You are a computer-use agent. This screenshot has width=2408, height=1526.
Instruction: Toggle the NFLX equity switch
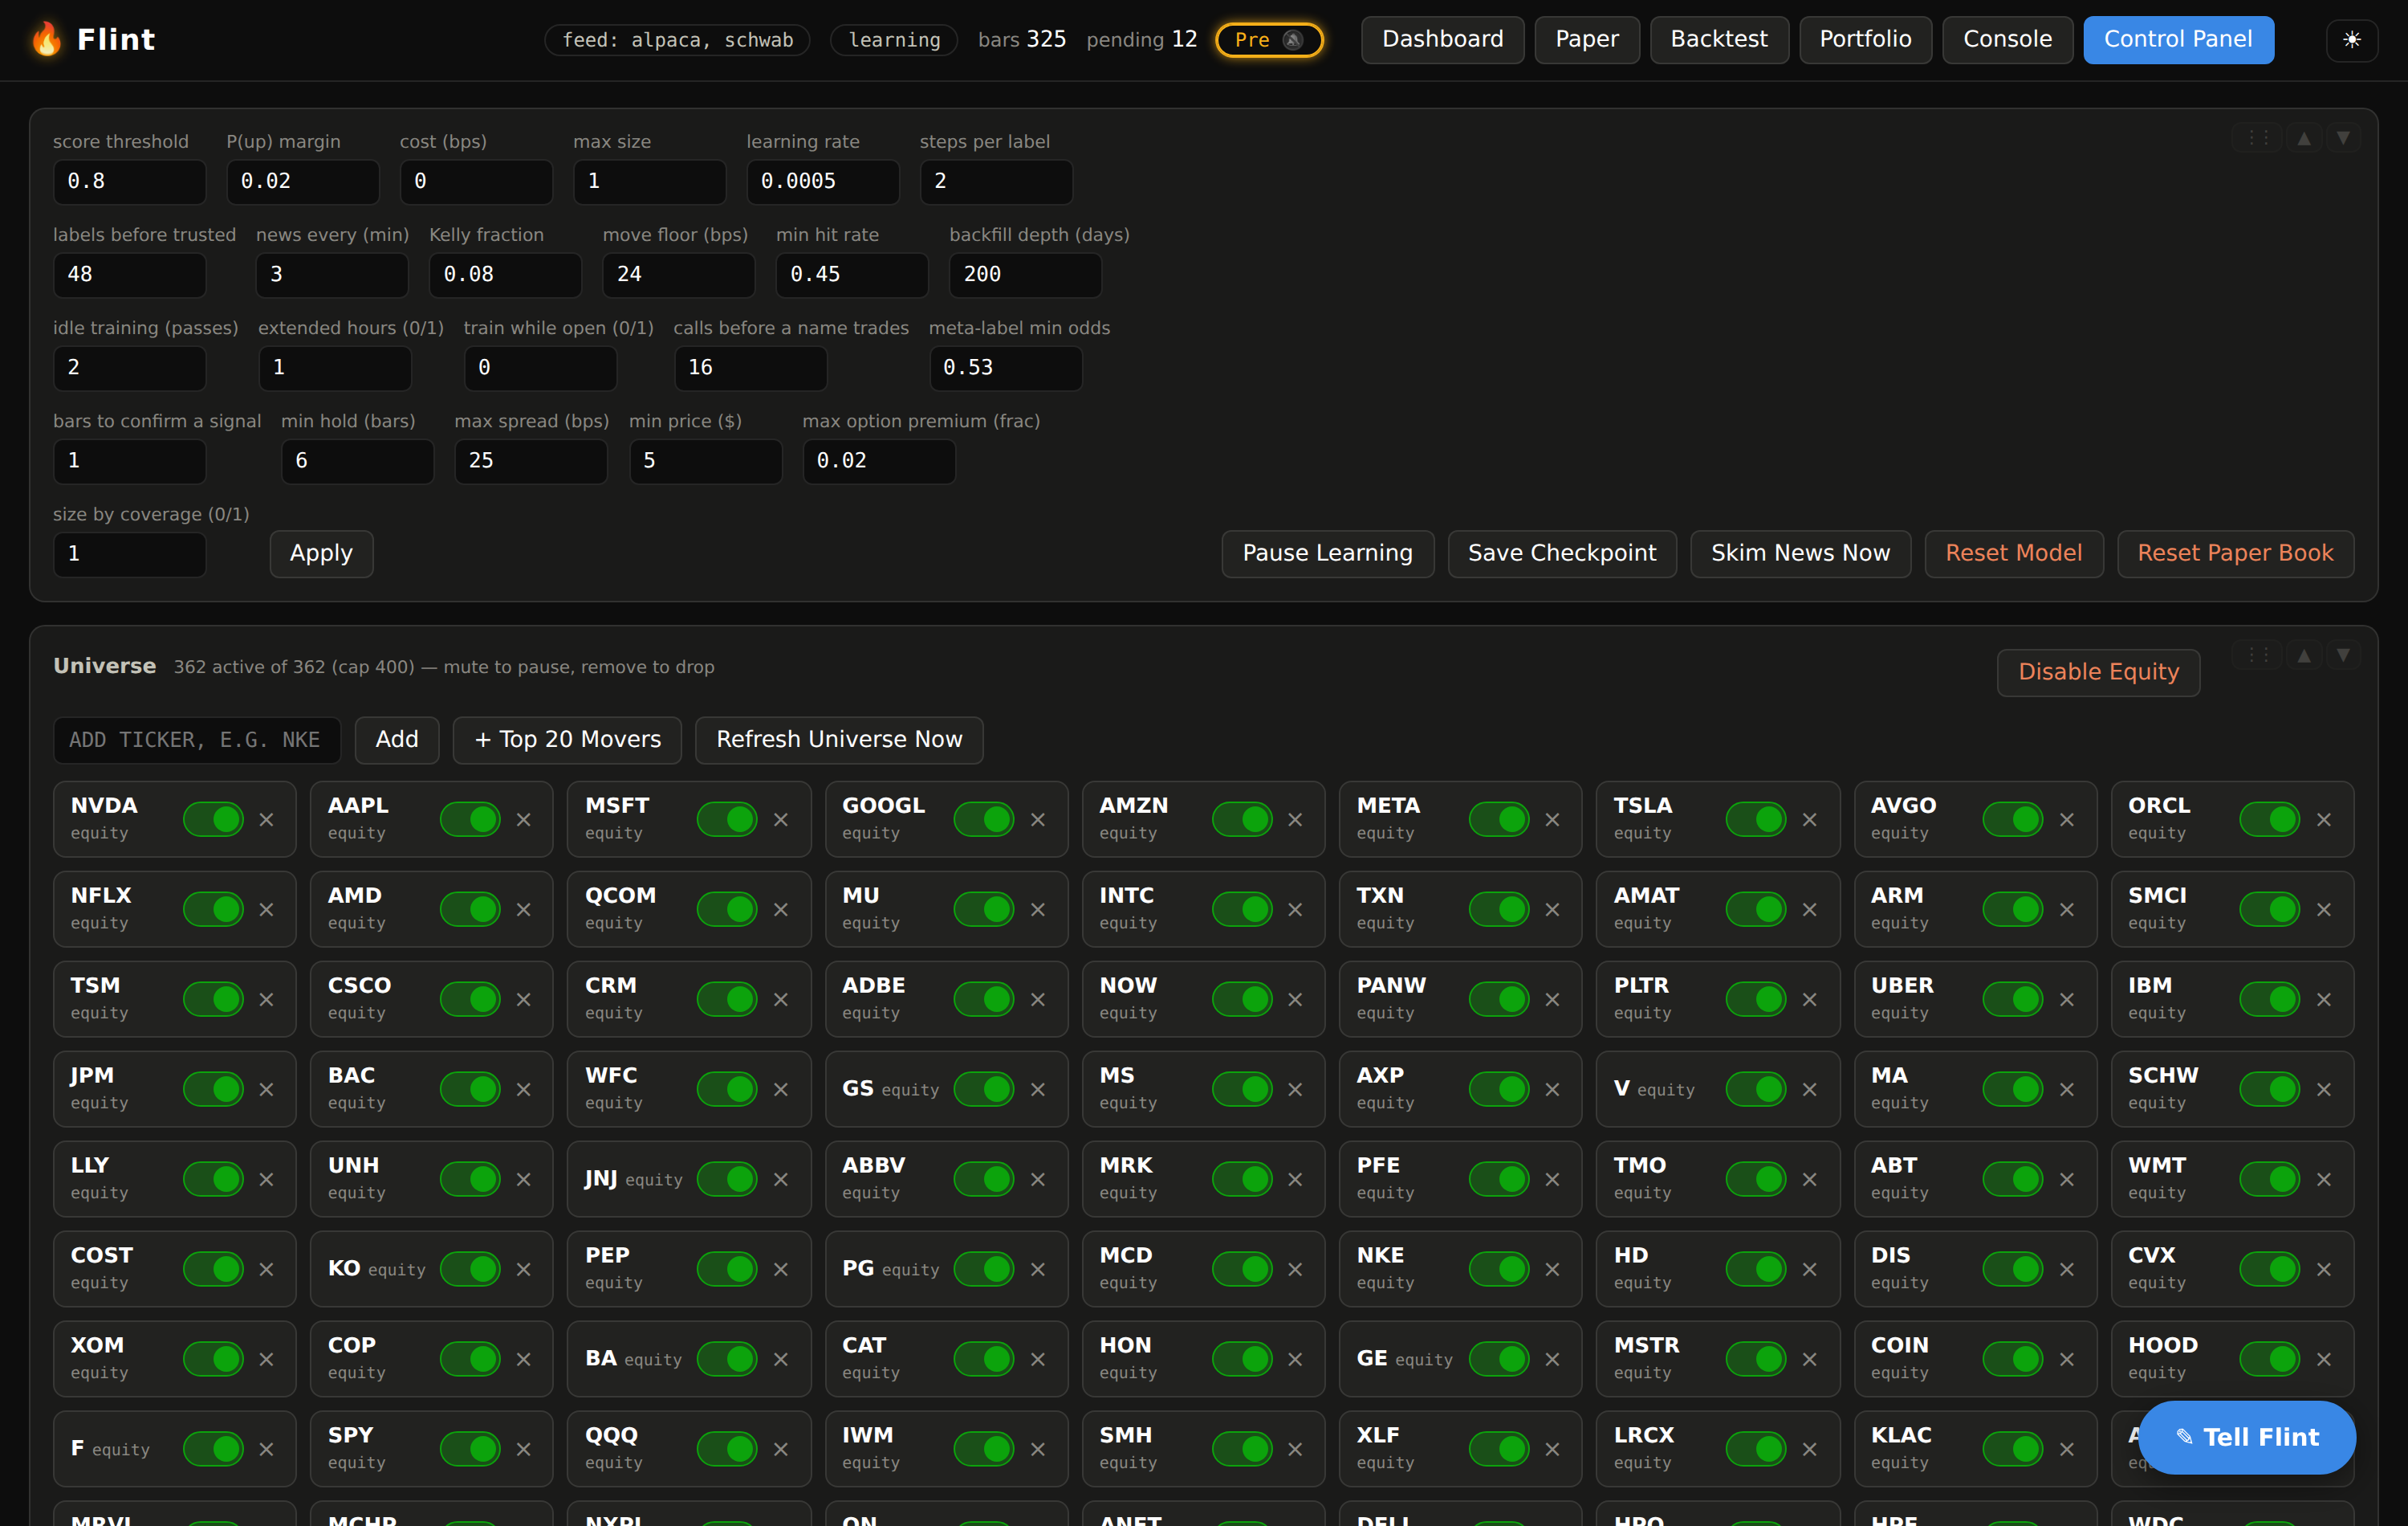213,910
